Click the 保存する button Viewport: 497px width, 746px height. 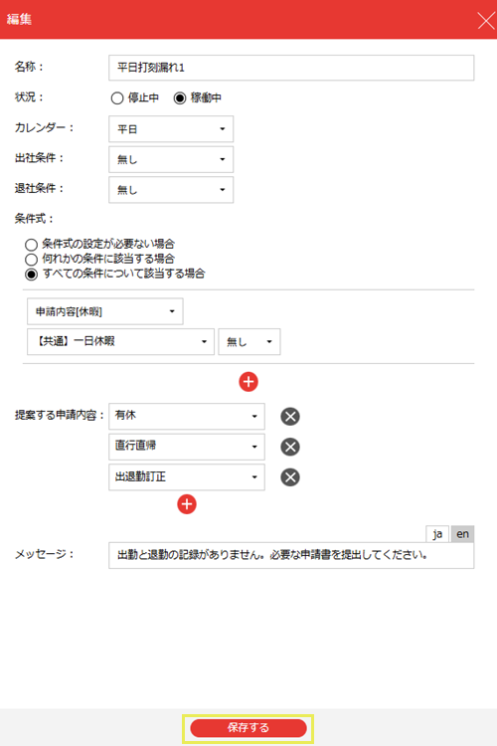point(248,728)
